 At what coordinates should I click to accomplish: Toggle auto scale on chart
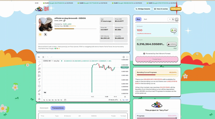[x=127, y=100]
